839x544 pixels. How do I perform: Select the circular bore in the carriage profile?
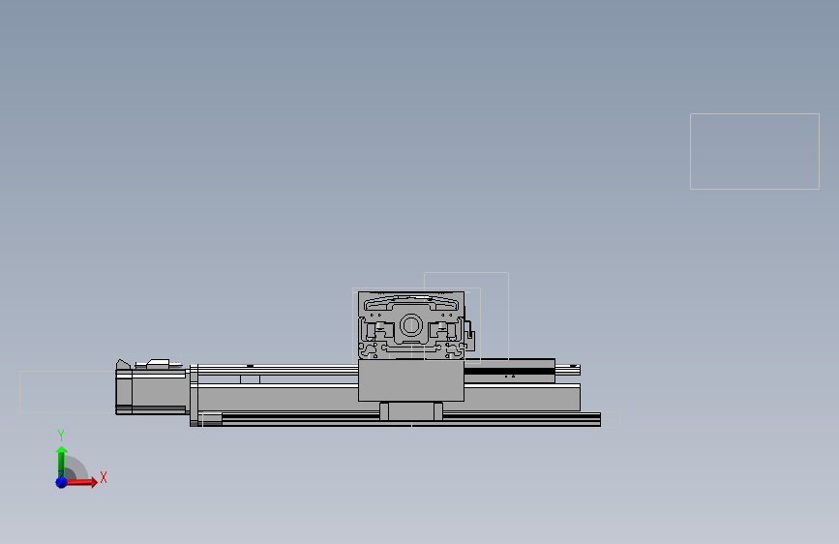click(x=411, y=325)
